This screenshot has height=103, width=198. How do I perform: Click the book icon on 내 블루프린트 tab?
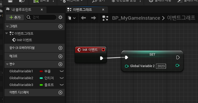tap(8, 9)
